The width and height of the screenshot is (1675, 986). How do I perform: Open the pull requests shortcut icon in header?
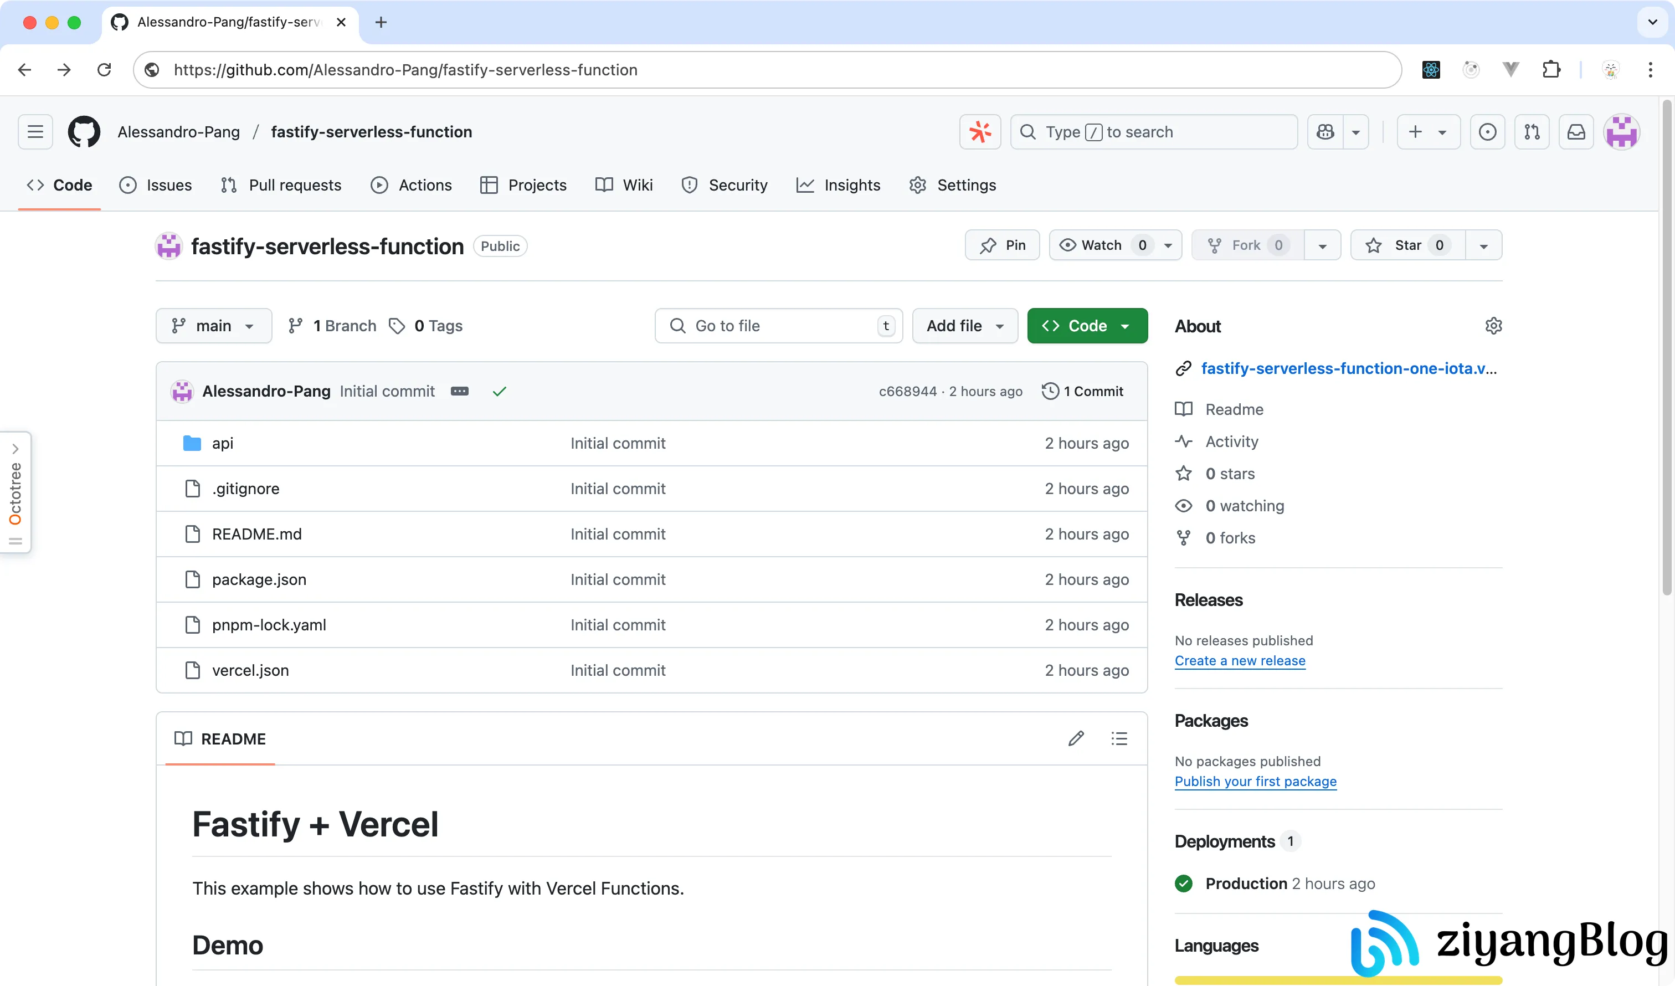(1532, 132)
